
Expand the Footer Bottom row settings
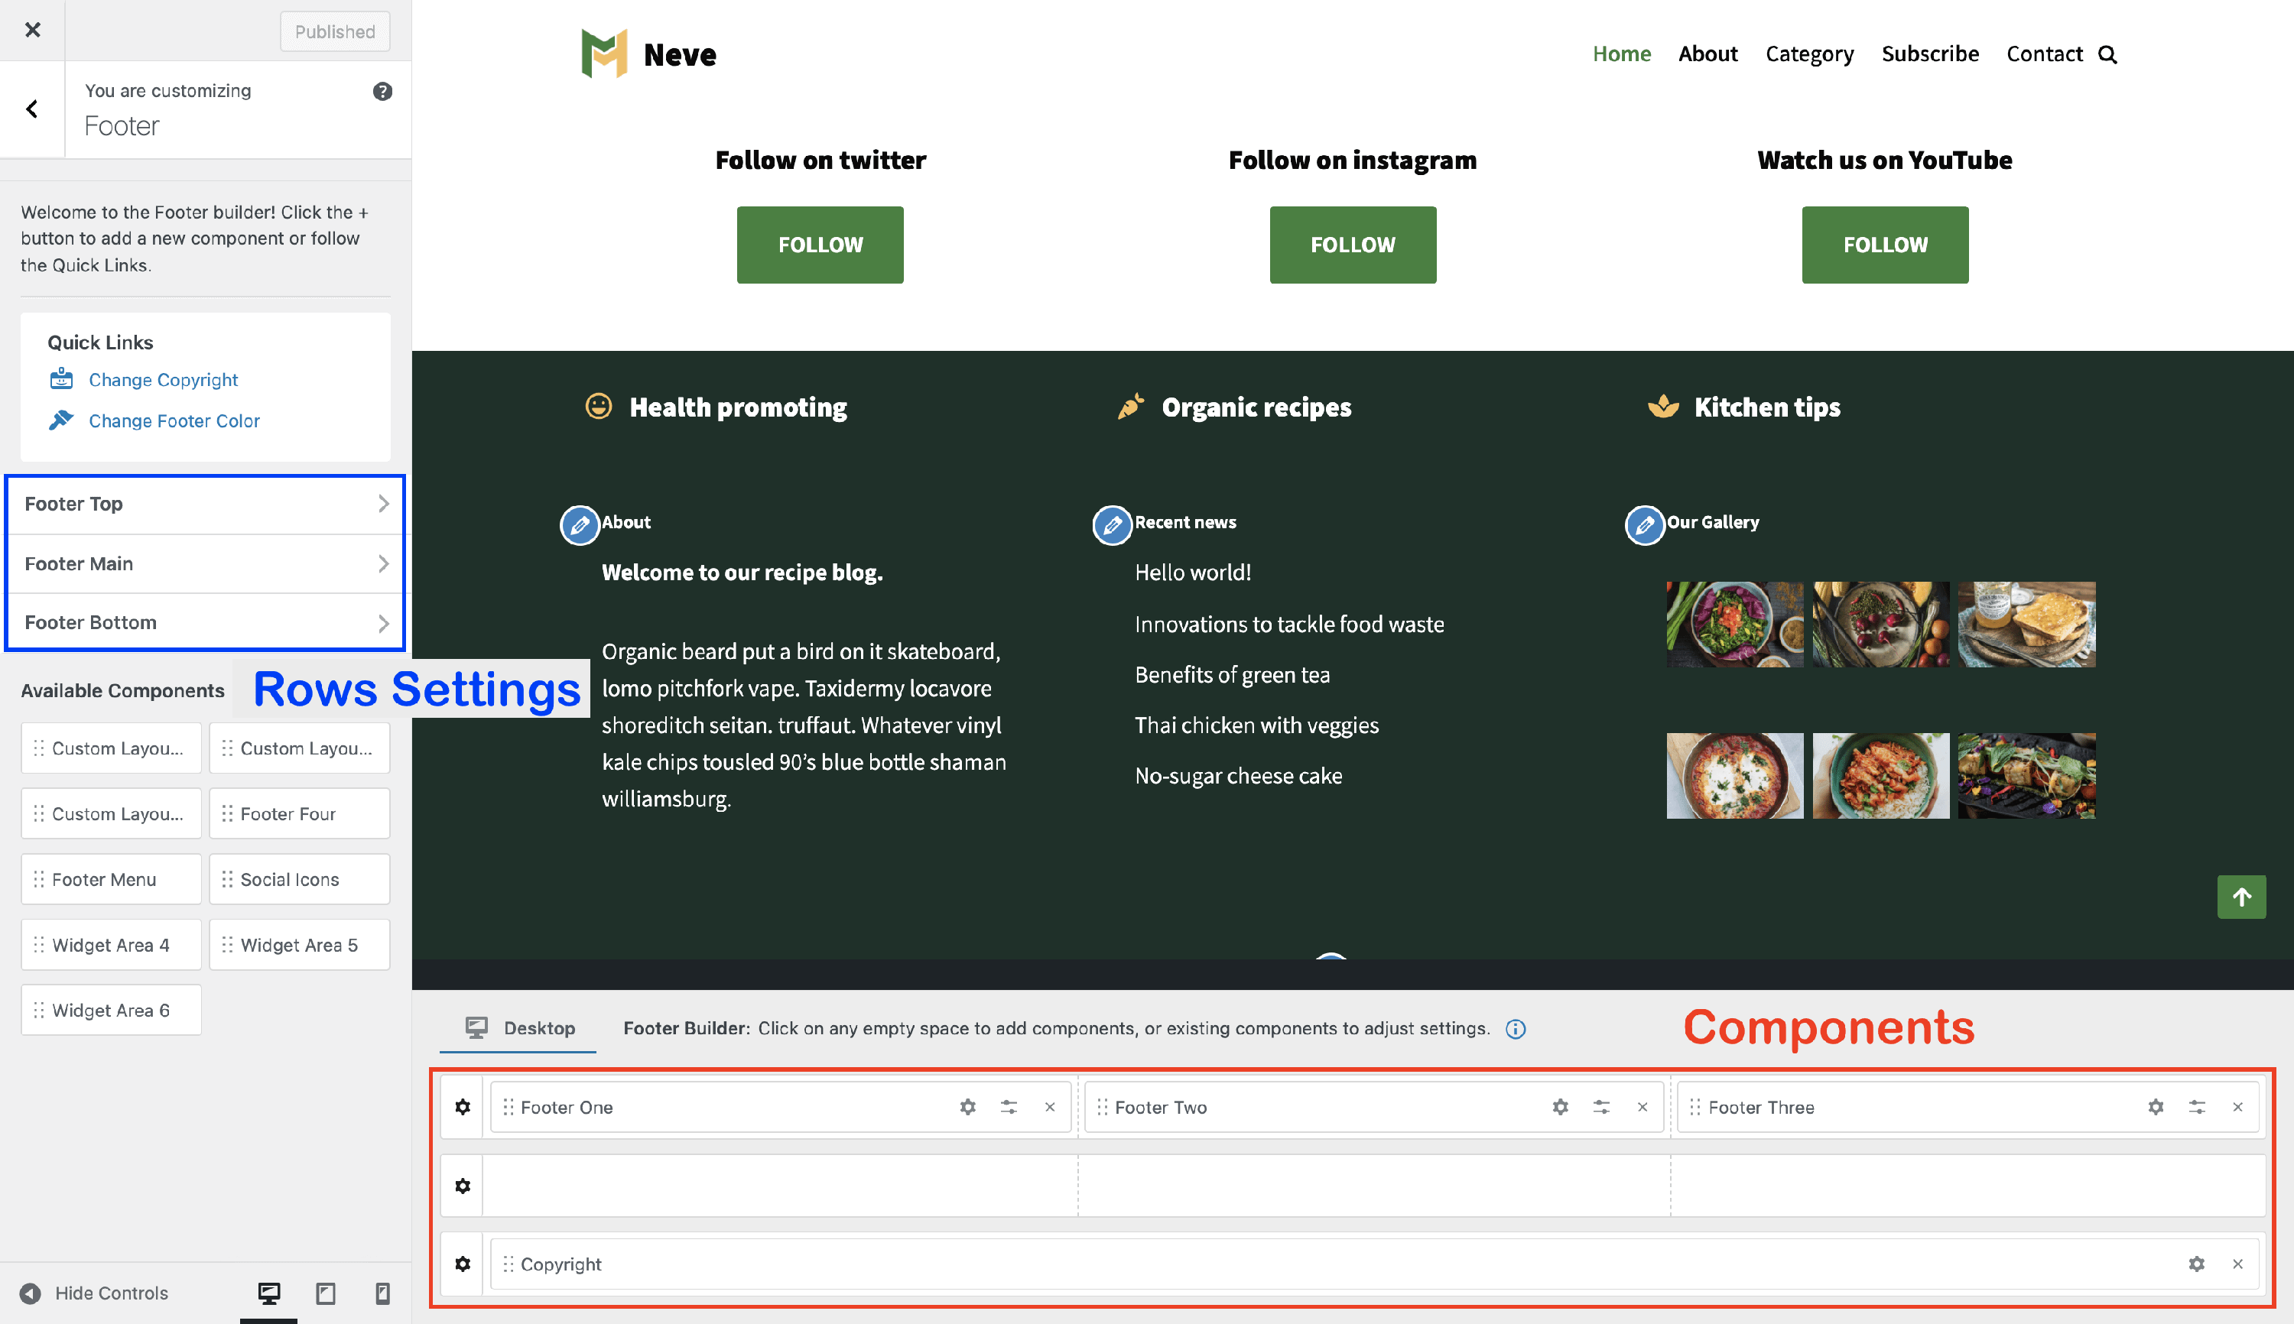(206, 623)
